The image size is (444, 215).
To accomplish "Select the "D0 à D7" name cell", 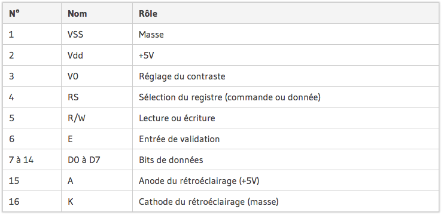I will point(97,159).
